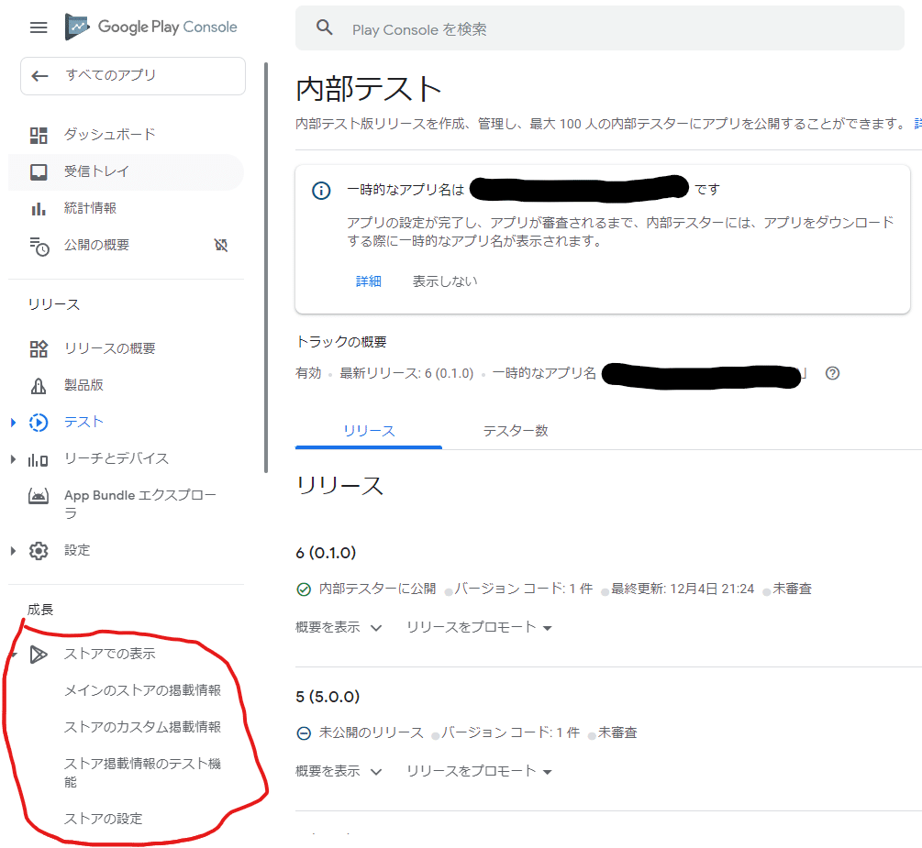Image resolution: width=922 pixels, height=848 pixels.
Task: Click the Google Play Console logo
Action: click(150, 27)
